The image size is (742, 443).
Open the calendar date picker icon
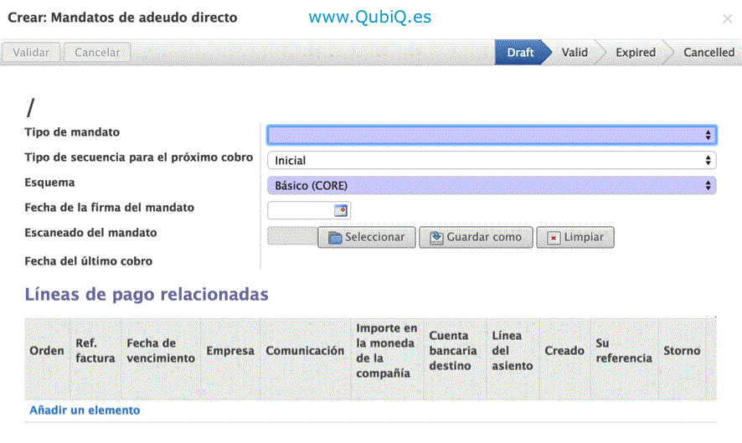click(341, 211)
